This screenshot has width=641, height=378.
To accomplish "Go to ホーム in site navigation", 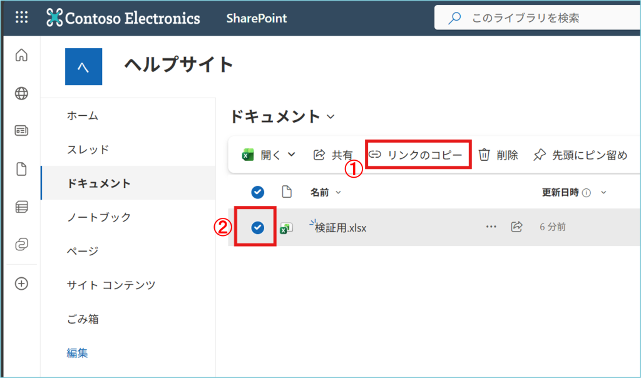I will (x=83, y=116).
